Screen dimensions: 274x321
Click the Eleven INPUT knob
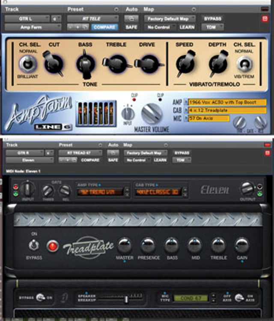(x=28, y=189)
